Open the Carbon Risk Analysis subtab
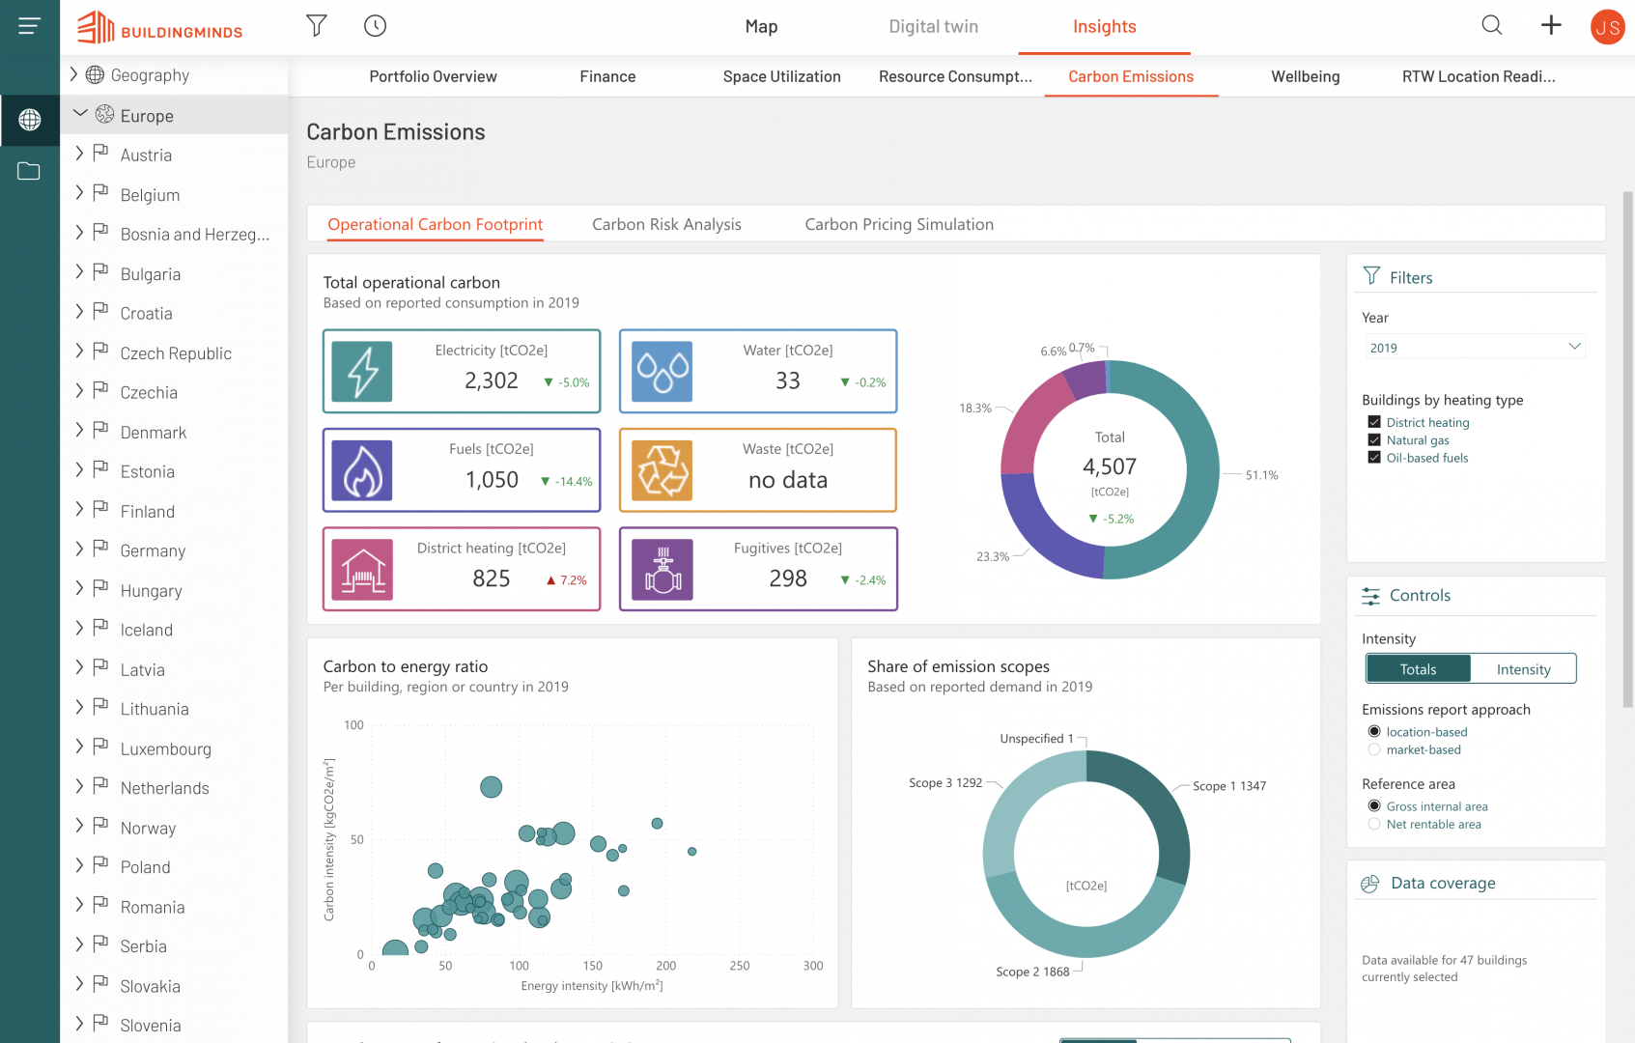The height and width of the screenshot is (1043, 1635). (x=666, y=224)
